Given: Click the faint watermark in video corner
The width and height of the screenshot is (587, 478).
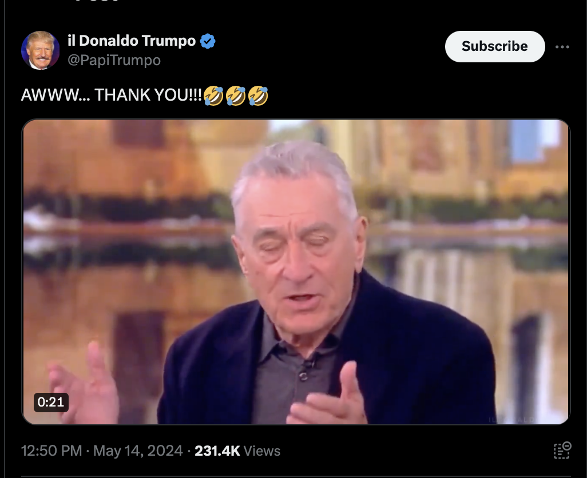Looking at the screenshot, I should [x=512, y=420].
